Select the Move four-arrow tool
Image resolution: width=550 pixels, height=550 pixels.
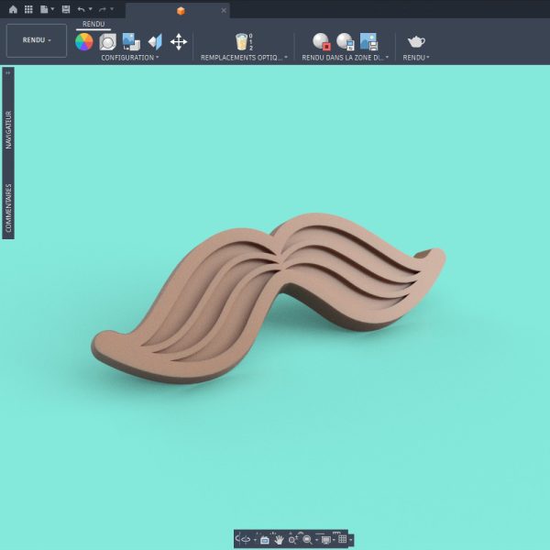pos(179,42)
